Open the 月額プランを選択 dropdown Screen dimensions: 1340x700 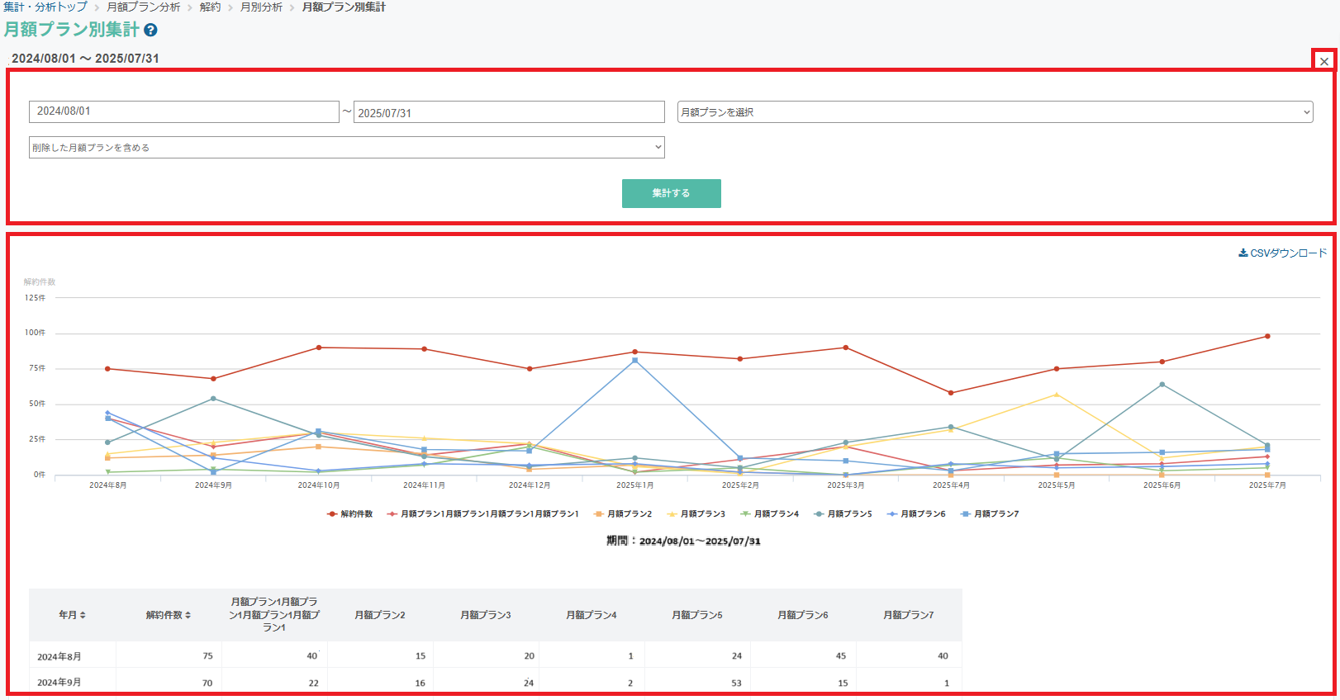[x=995, y=112]
